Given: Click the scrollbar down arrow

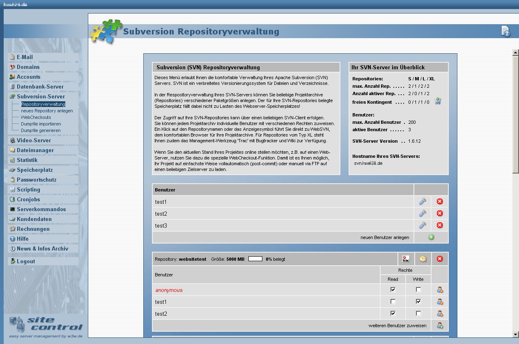Looking at the screenshot, I should (515, 334).
